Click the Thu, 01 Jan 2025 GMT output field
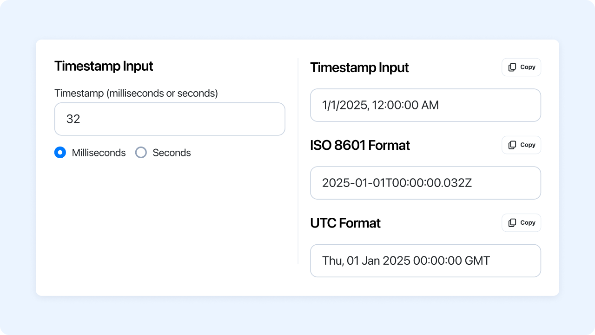This screenshot has height=335, width=595. (425, 261)
